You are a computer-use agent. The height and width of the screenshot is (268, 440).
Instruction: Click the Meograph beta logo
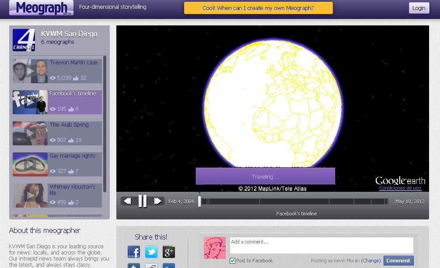tap(41, 8)
